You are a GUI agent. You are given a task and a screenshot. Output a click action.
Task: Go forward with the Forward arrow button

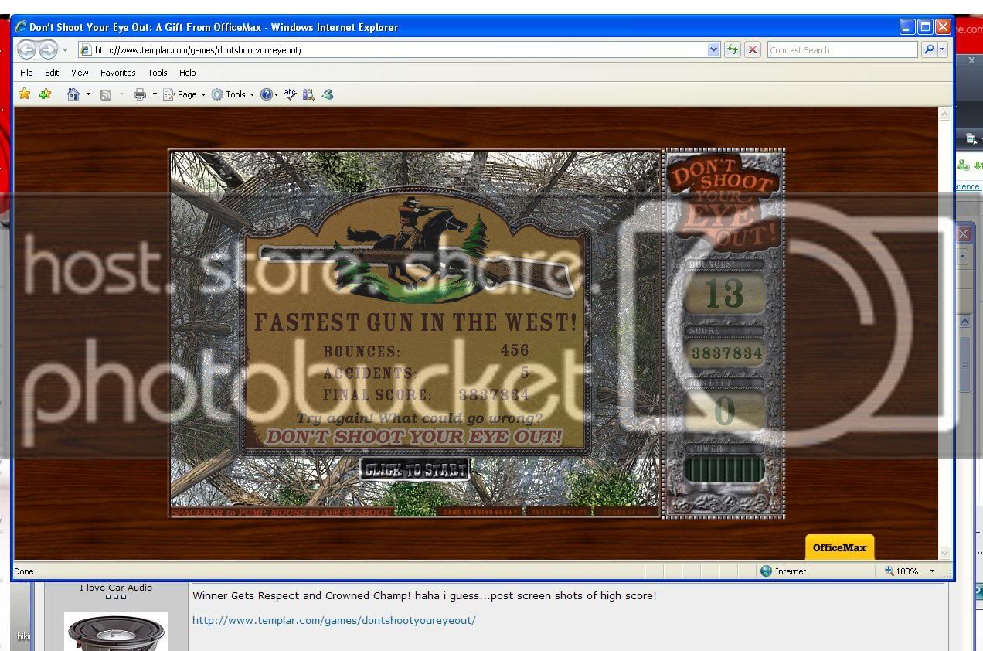pyautogui.click(x=48, y=49)
